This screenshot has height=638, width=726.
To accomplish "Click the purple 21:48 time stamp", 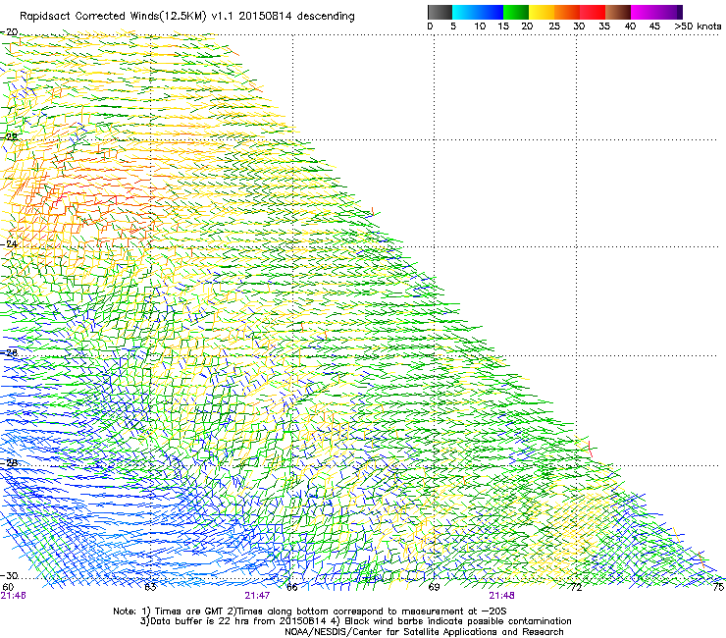I will click(502, 596).
